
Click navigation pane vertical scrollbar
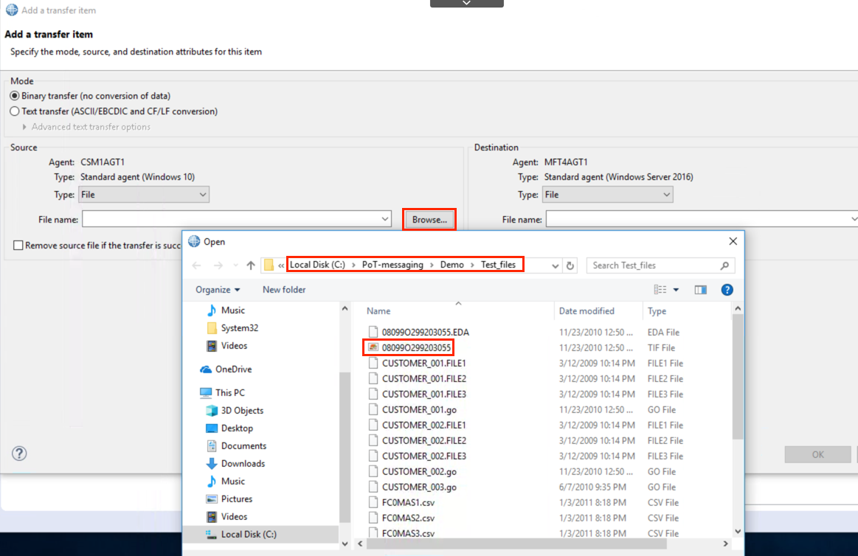coord(345,447)
